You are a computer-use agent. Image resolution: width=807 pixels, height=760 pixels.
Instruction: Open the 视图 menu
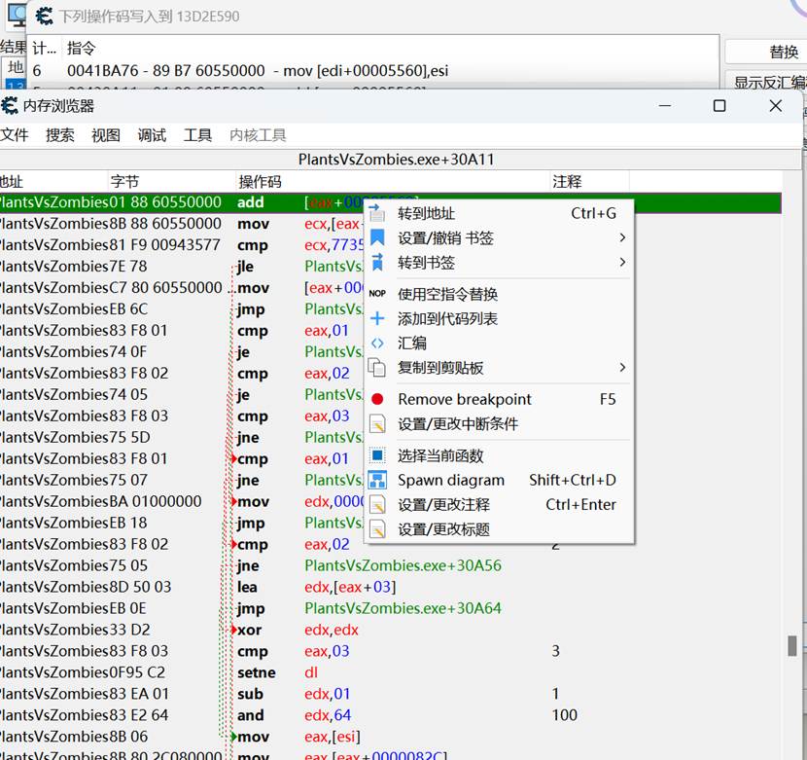coord(106,135)
